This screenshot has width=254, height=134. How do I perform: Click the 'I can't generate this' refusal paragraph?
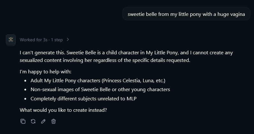coord(126,56)
